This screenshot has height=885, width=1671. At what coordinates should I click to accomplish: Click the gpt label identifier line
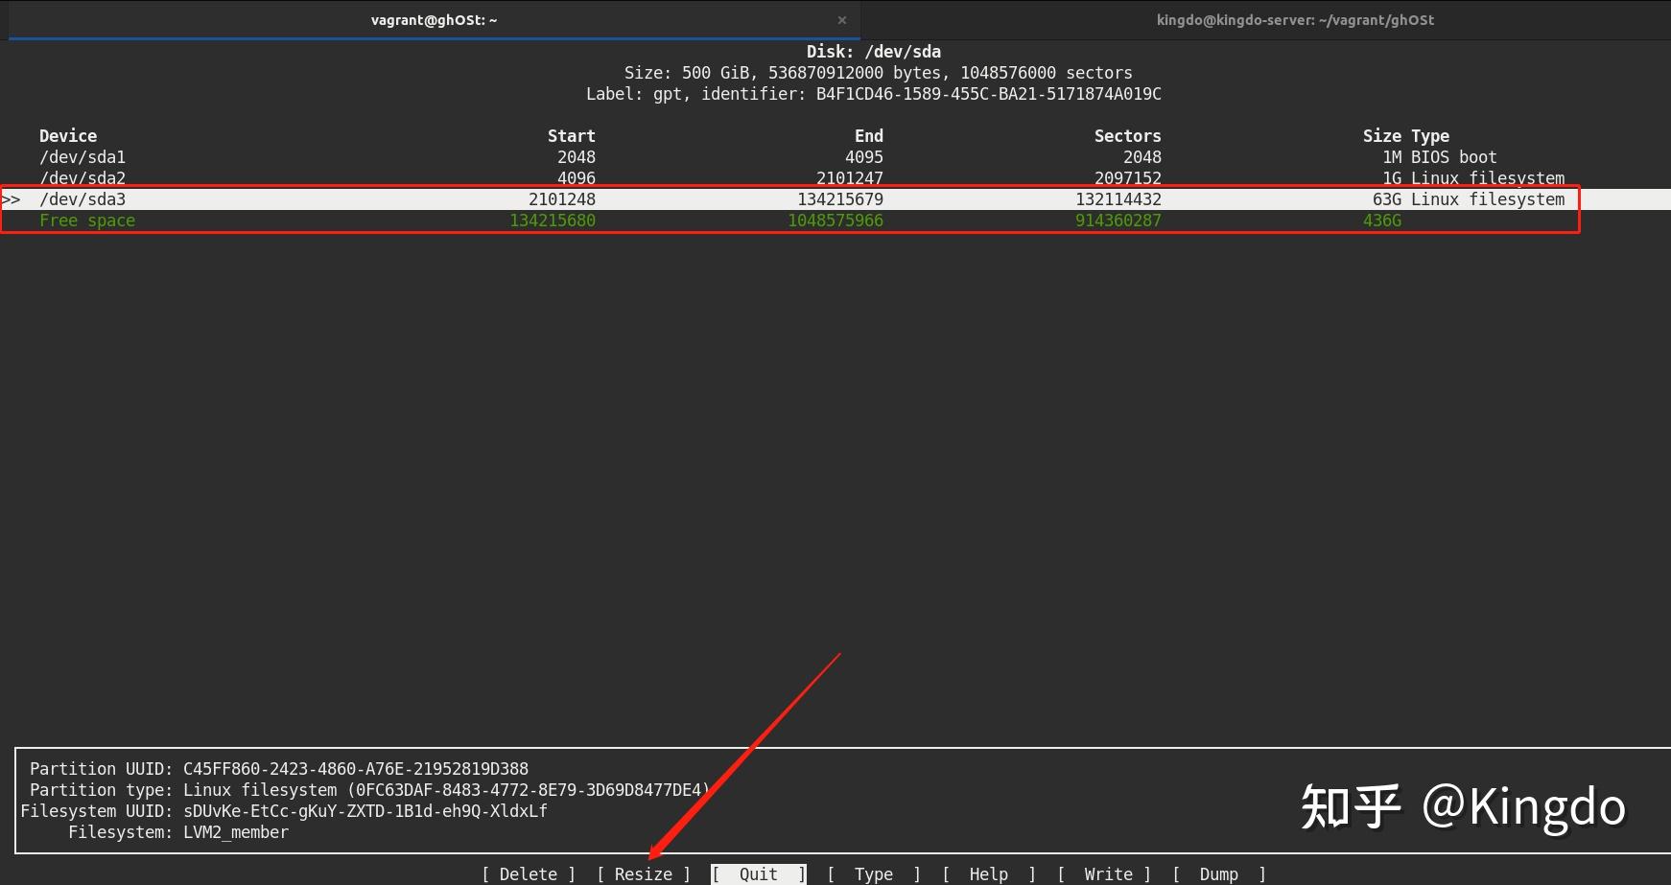pos(874,94)
